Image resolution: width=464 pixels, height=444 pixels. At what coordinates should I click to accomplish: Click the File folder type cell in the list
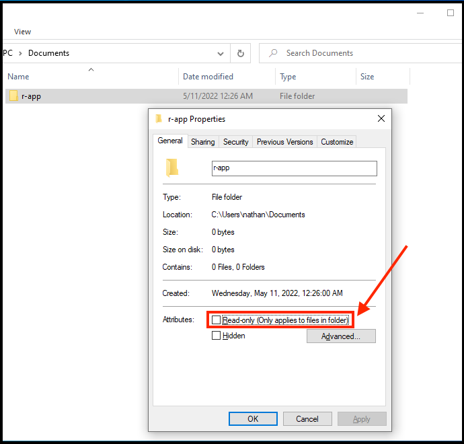[x=297, y=96]
